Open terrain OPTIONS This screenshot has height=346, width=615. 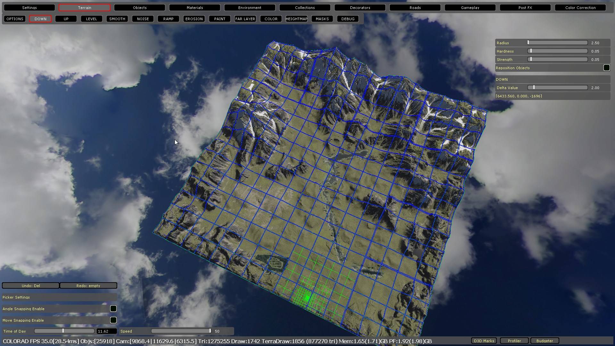coord(15,19)
